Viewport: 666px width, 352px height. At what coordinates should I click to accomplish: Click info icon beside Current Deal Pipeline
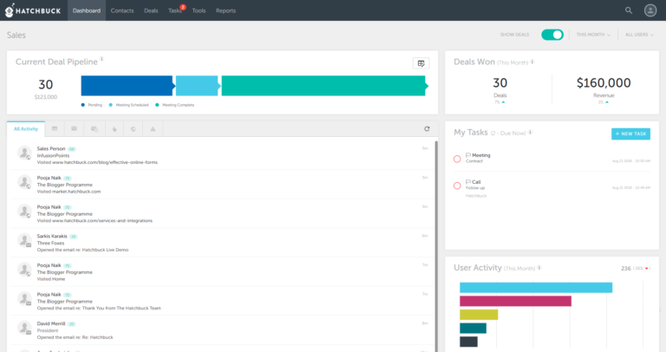(101, 60)
